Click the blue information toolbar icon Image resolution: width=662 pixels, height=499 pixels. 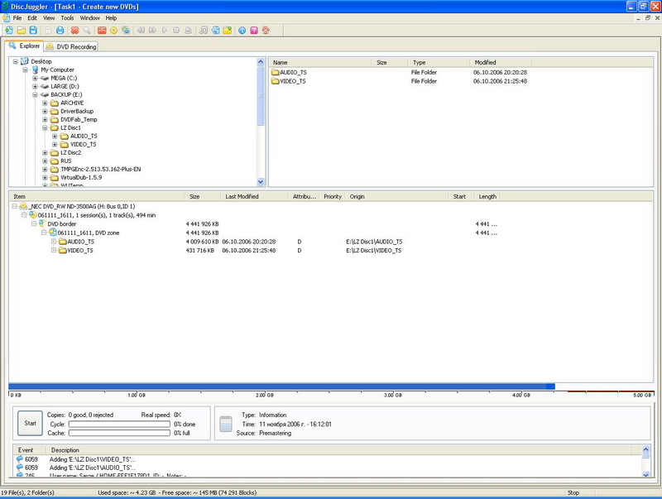pyautogui.click(x=242, y=31)
